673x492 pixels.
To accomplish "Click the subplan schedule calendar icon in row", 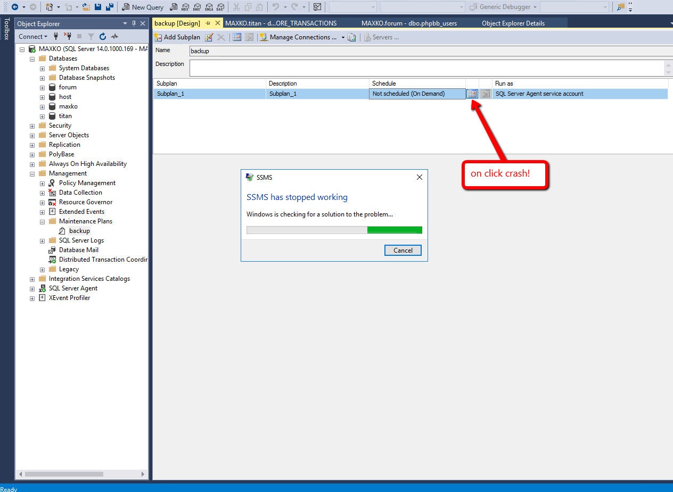I will 472,94.
